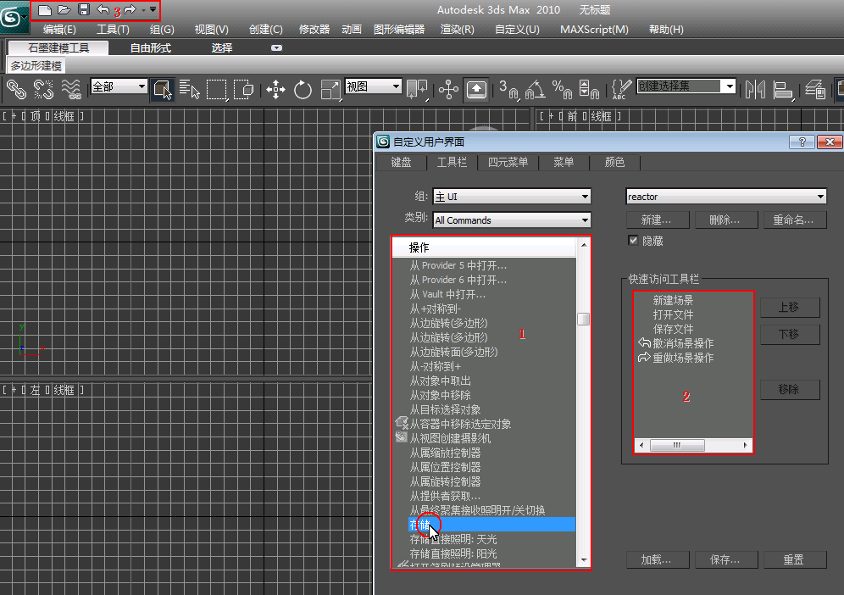Image resolution: width=844 pixels, height=595 pixels.
Task: Activate the Select Object tool
Action: tap(163, 89)
